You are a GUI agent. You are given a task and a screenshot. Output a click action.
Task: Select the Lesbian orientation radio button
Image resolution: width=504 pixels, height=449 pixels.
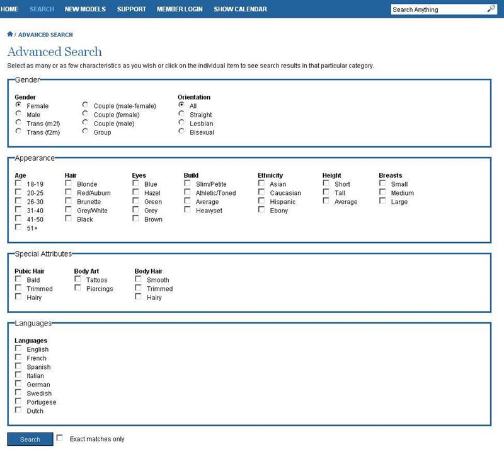coord(181,122)
